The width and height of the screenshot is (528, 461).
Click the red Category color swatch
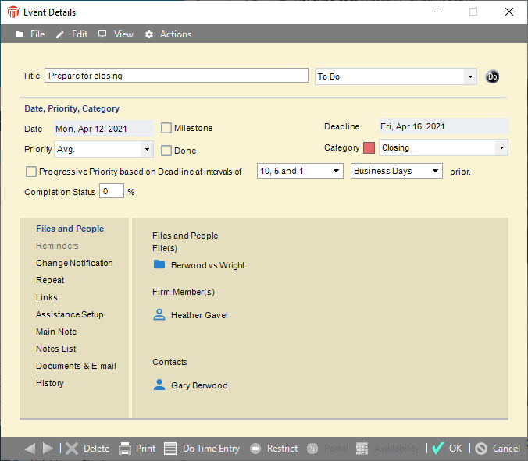coord(369,148)
